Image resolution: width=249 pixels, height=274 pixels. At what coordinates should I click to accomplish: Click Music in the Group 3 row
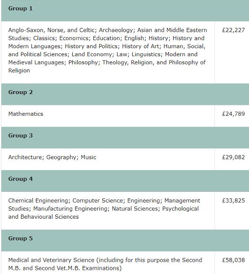pyautogui.click(x=89, y=157)
